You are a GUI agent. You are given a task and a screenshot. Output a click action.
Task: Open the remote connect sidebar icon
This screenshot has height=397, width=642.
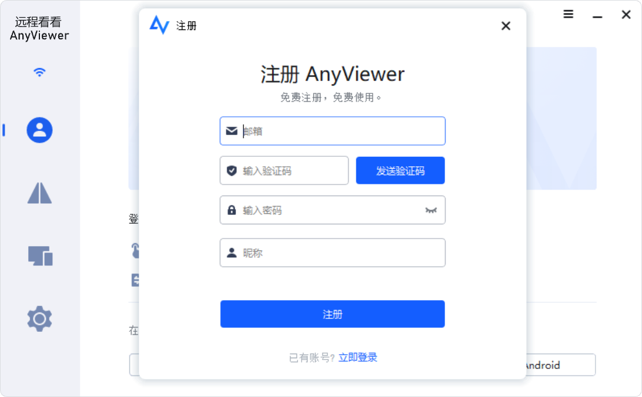(x=39, y=193)
